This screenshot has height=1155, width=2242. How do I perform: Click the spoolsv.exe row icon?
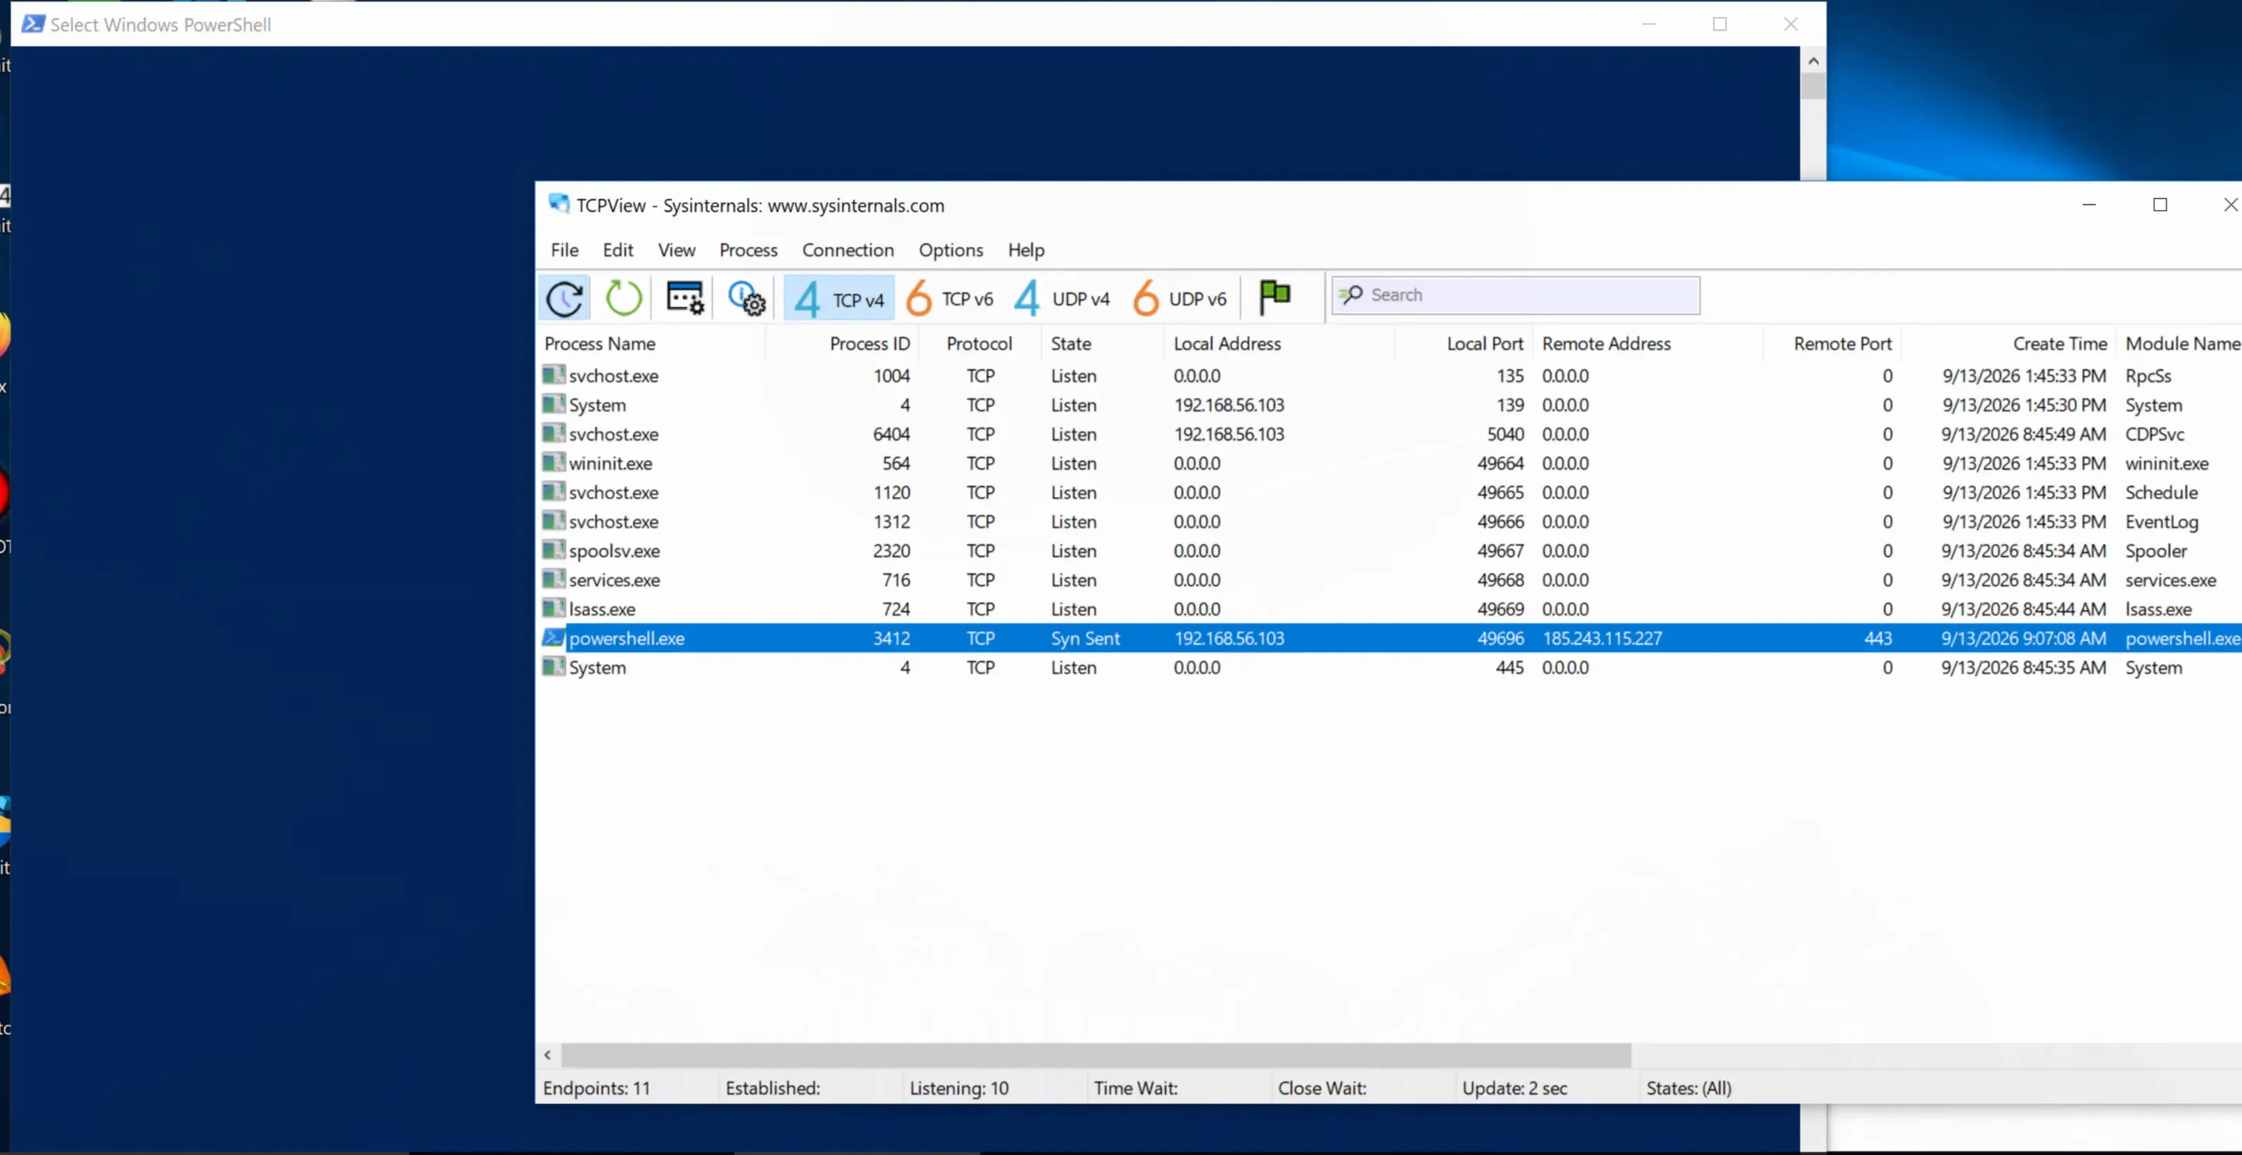coord(554,549)
